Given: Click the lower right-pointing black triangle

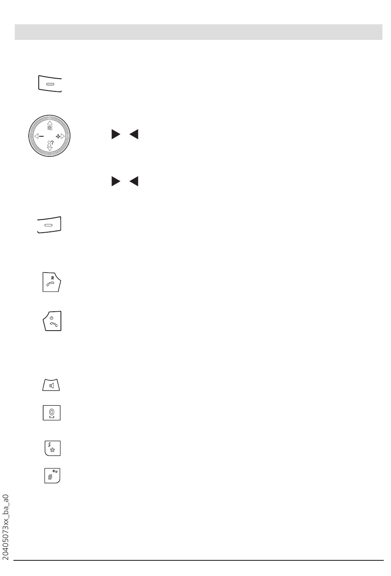Looking at the screenshot, I should click(115, 182).
